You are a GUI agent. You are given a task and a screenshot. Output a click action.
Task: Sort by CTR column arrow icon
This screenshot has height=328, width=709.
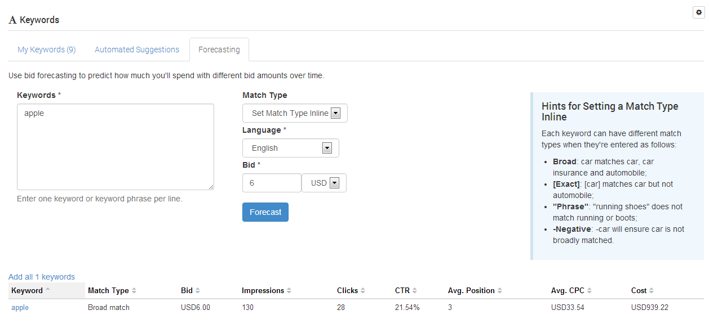tap(415, 291)
